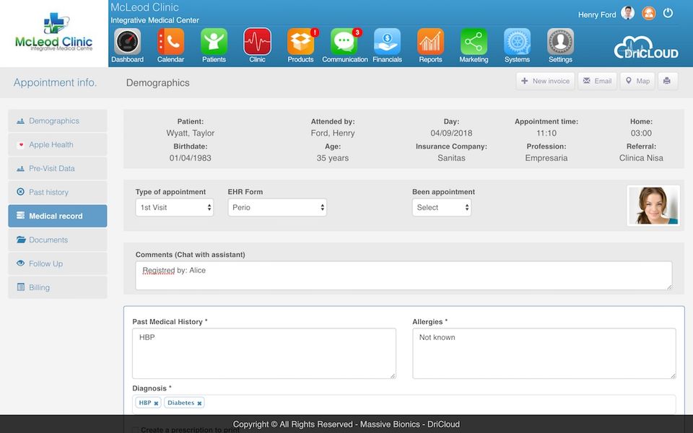The width and height of the screenshot is (693, 433).
Task: Click the referral Clinica Nisa text
Action: 641,158
